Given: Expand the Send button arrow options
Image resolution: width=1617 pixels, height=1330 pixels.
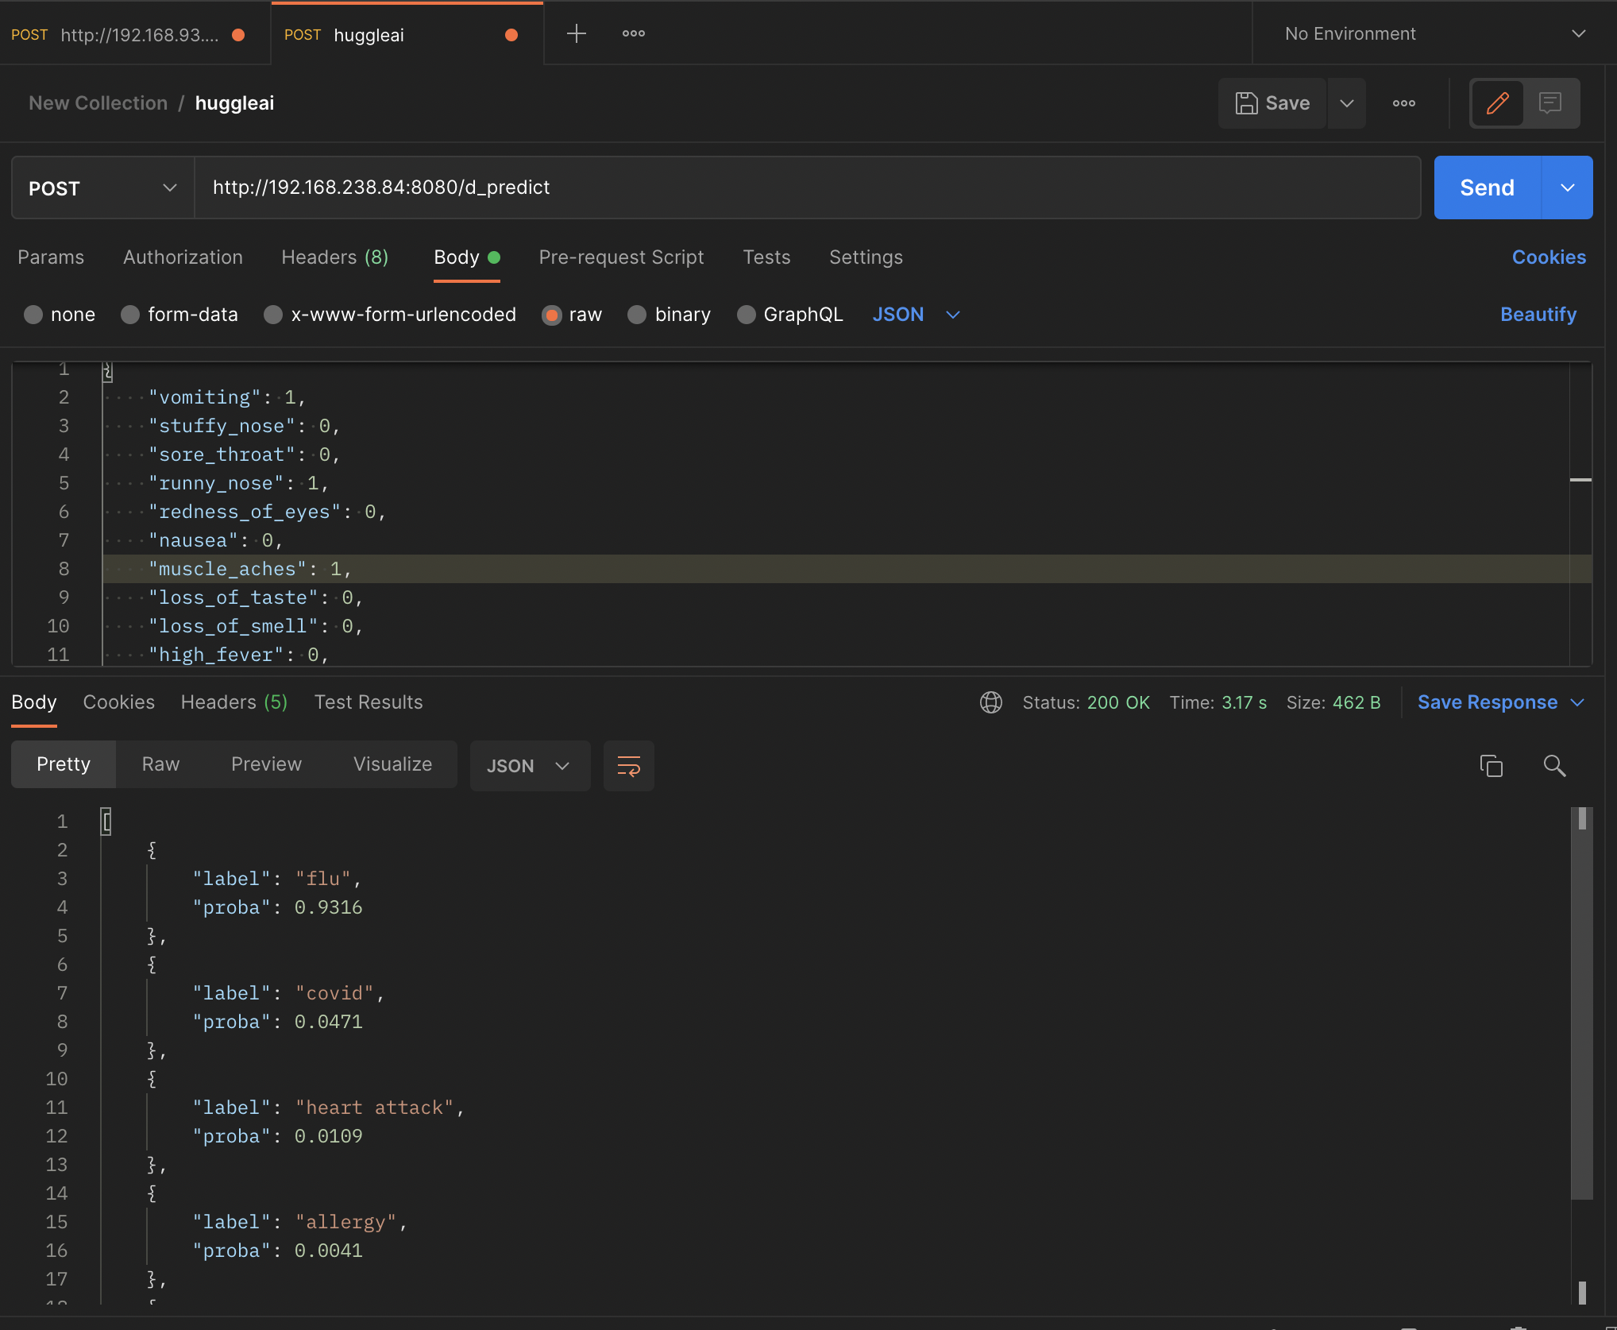Looking at the screenshot, I should click(x=1567, y=188).
